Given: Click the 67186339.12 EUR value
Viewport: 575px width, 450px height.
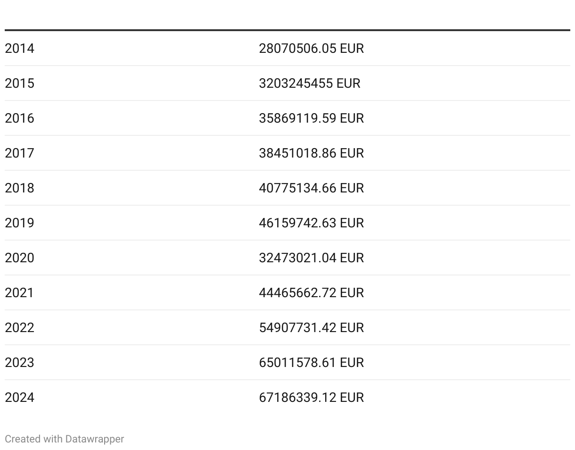Looking at the screenshot, I should point(311,398).
